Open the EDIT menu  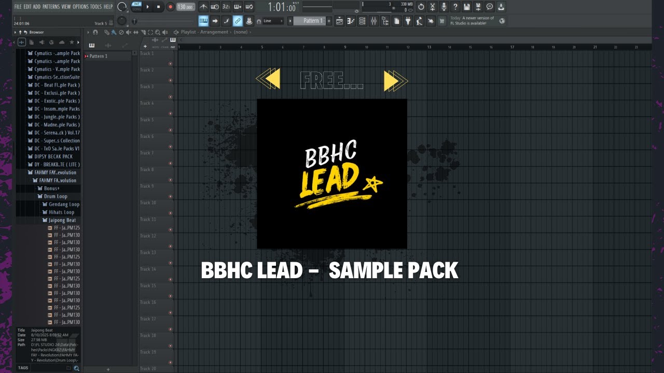click(x=27, y=7)
